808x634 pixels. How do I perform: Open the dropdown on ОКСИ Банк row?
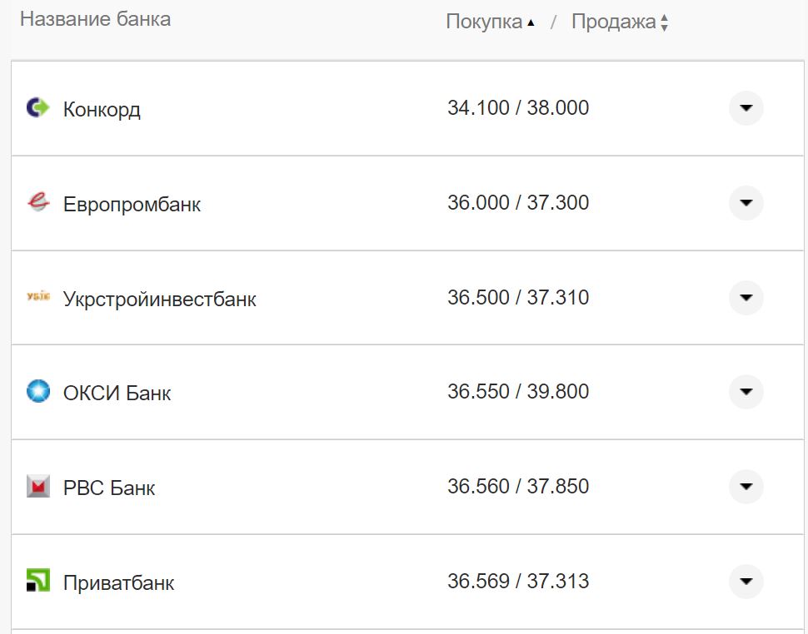pos(746,392)
